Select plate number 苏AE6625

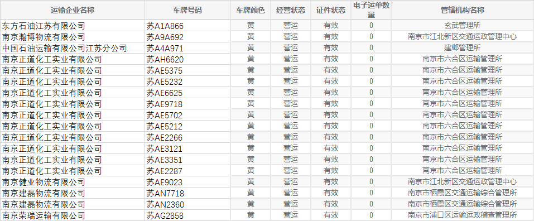tap(187, 93)
